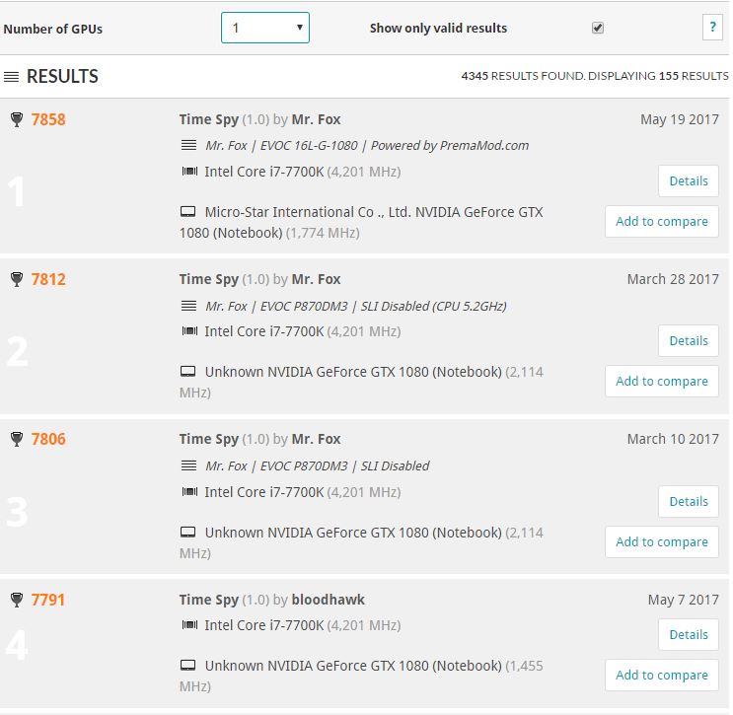Image resolution: width=733 pixels, height=715 pixels.
Task: Click the trophy icon beside score 7791
Action: (x=16, y=600)
